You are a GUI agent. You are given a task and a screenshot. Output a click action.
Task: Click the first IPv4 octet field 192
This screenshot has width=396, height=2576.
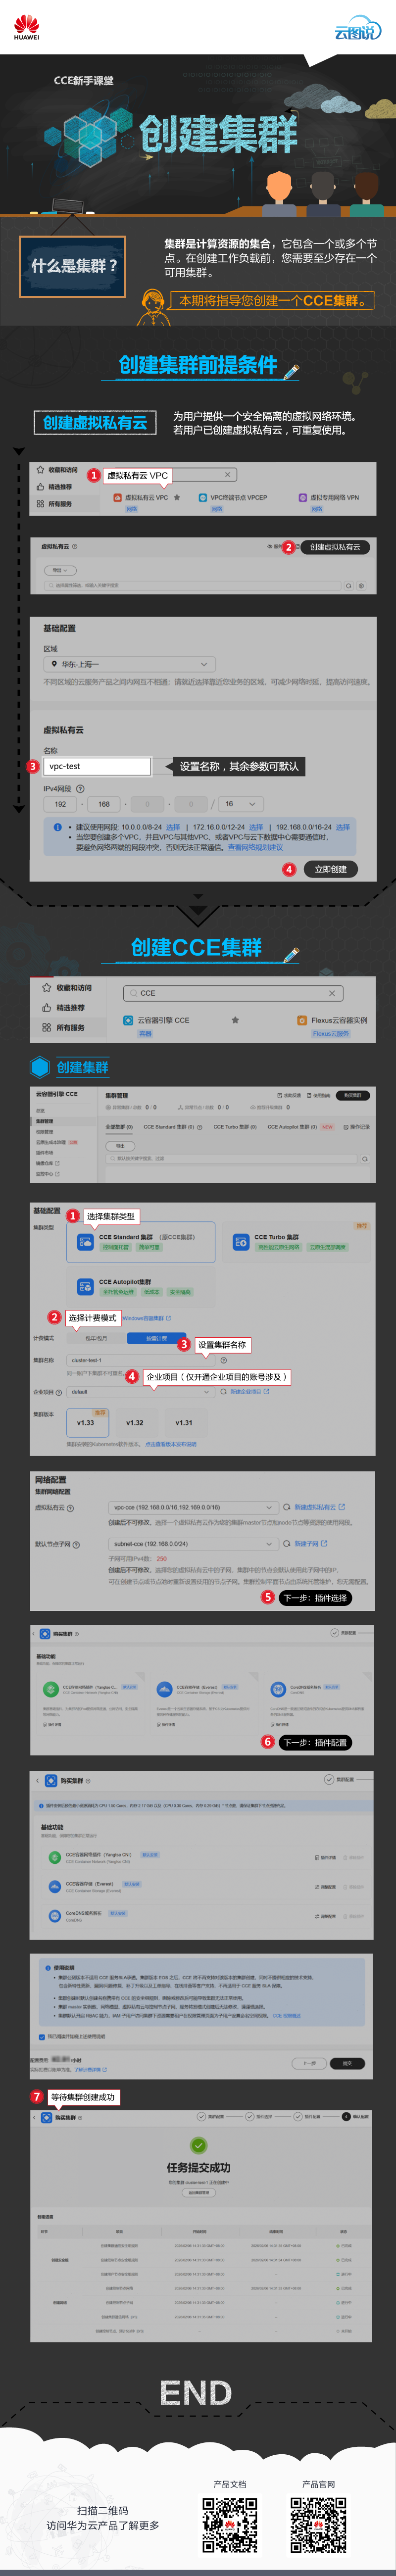61,804
